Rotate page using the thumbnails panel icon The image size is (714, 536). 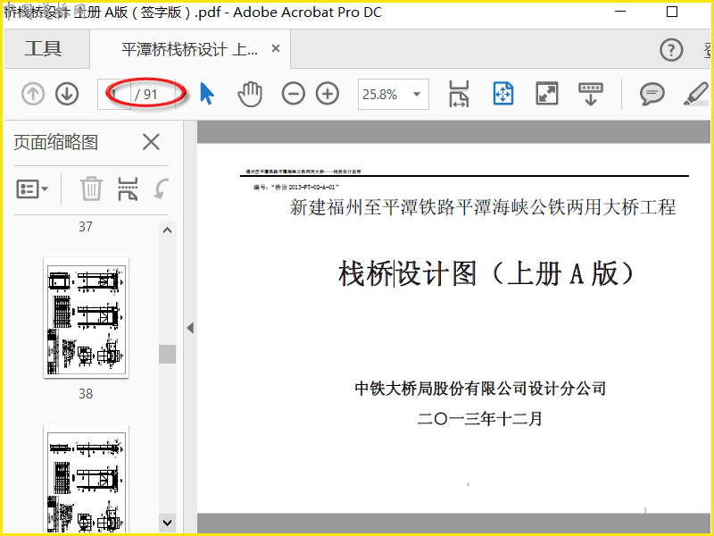coord(162,188)
